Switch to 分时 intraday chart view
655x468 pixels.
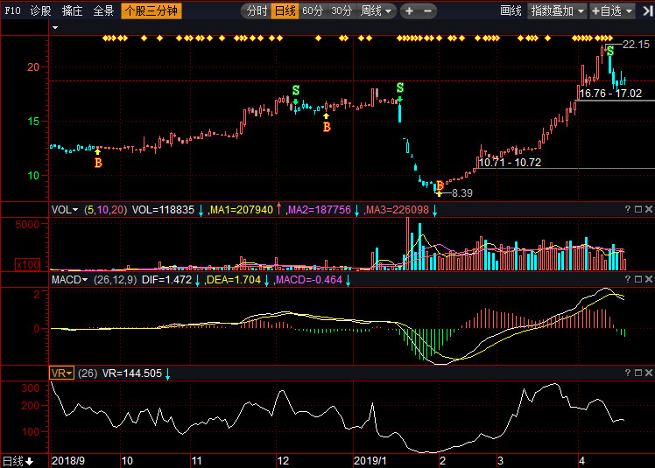pos(256,11)
